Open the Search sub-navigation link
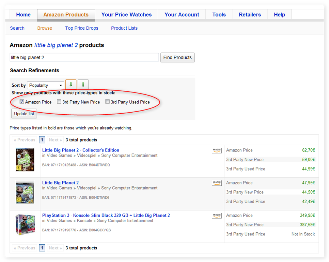This screenshot has height=262, width=329. tap(17, 28)
